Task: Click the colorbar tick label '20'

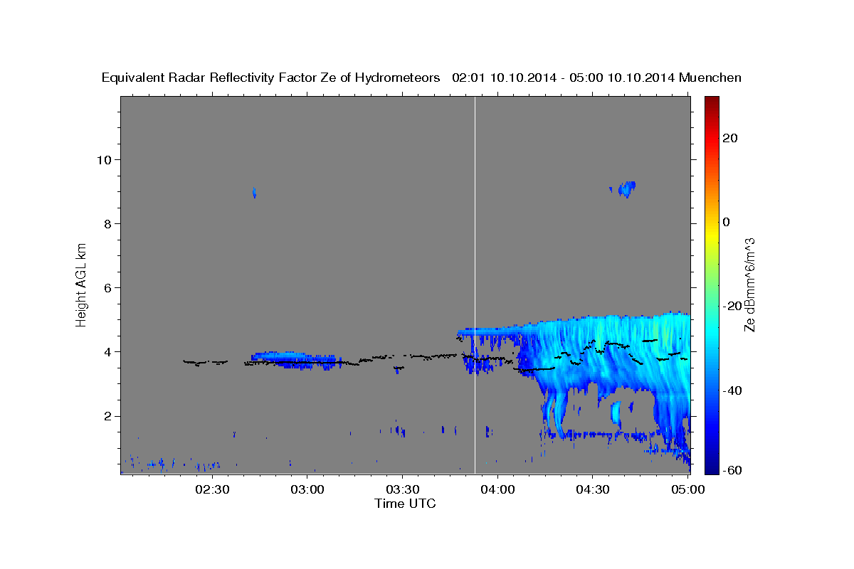Action: [x=730, y=138]
